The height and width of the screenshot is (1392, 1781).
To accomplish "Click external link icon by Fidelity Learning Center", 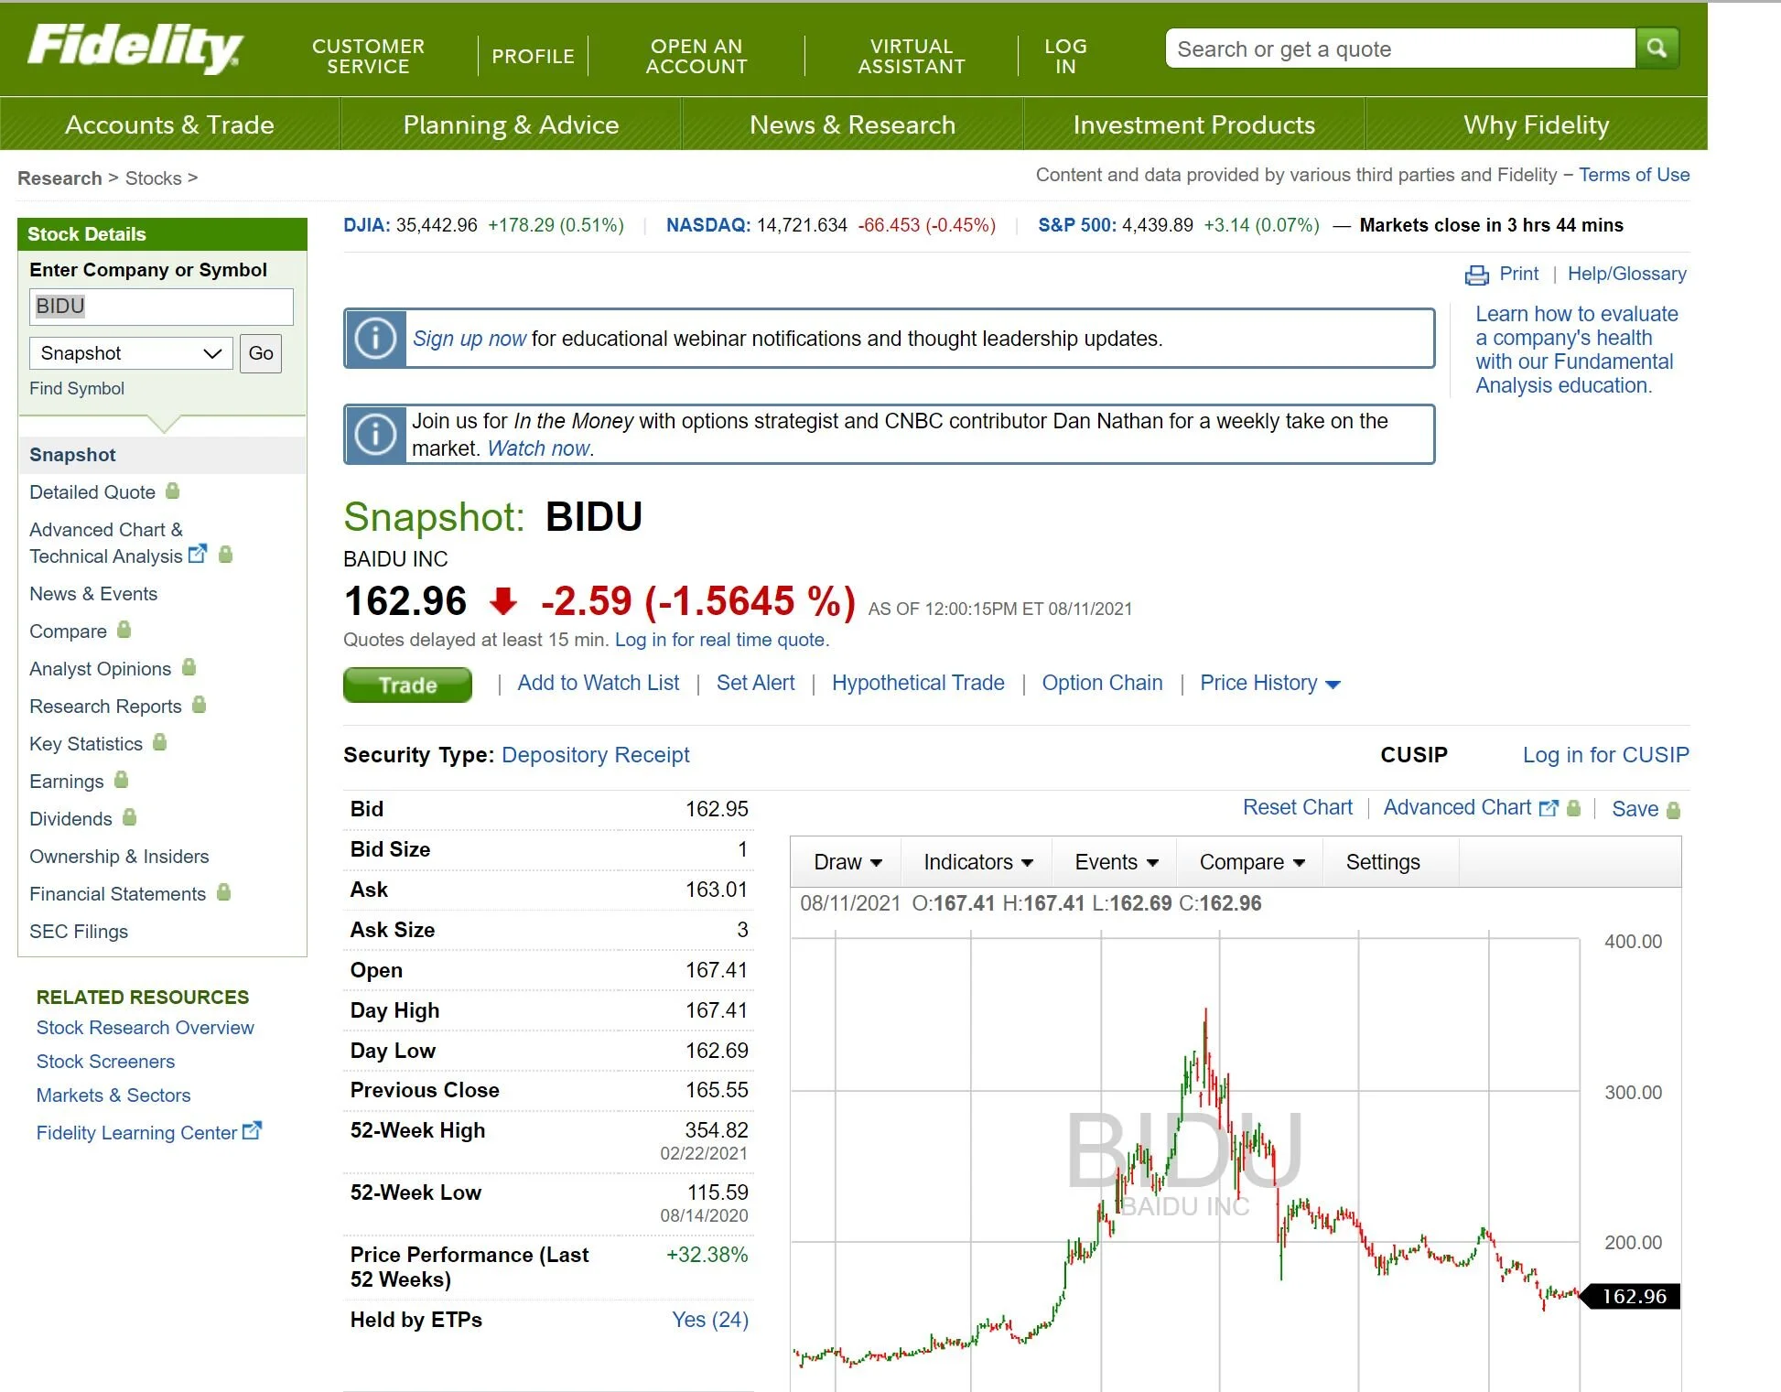I will (x=252, y=1131).
